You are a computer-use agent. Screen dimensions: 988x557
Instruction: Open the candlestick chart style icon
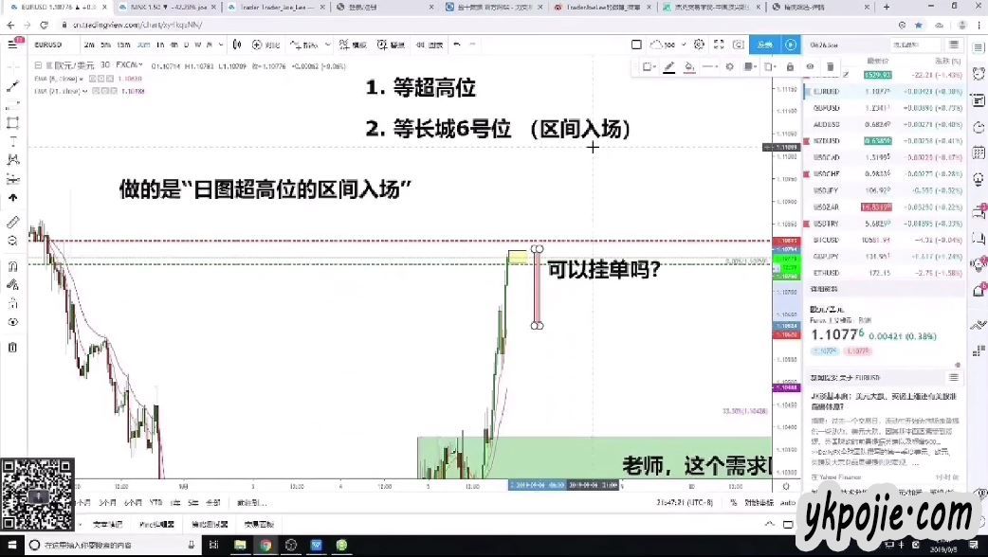point(236,45)
